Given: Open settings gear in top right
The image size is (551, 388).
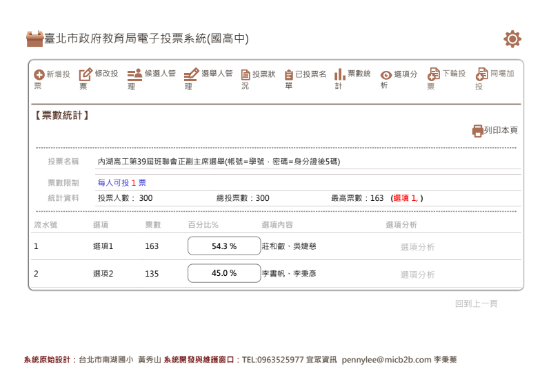Looking at the screenshot, I should (x=512, y=39).
